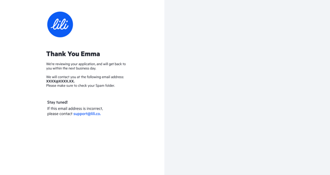330x175 pixels.
Task: Click the word "incorrect" in the bottom note
Action: click(x=94, y=108)
